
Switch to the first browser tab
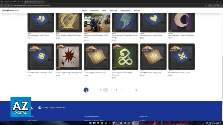click(x=13, y=2)
